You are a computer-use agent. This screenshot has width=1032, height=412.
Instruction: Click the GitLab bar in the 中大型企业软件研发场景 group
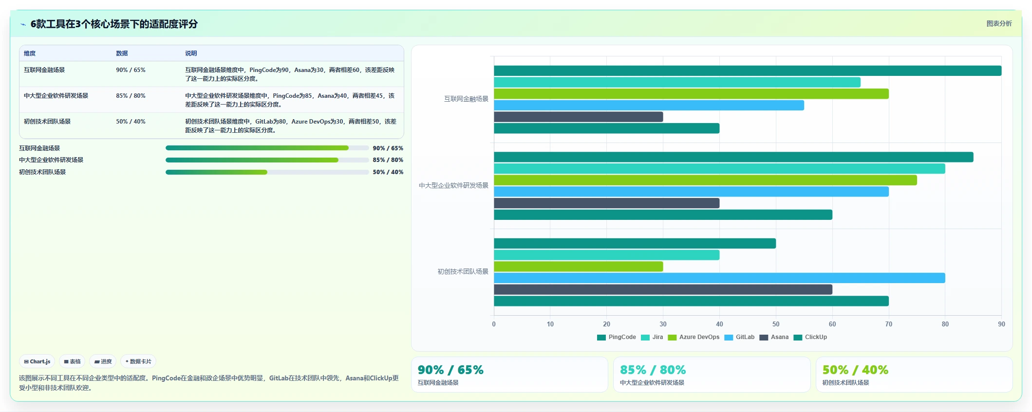(691, 192)
